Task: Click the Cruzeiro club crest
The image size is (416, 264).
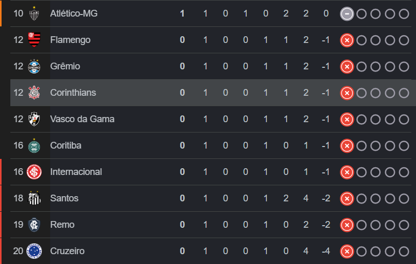Action: click(34, 251)
